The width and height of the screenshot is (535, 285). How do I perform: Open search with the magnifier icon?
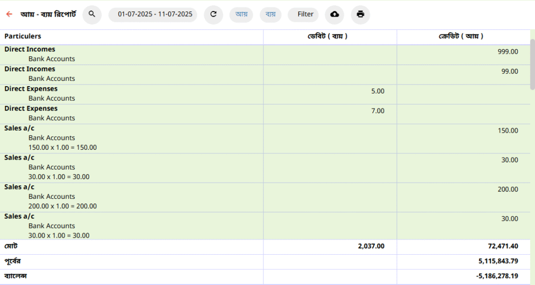pyautogui.click(x=92, y=14)
